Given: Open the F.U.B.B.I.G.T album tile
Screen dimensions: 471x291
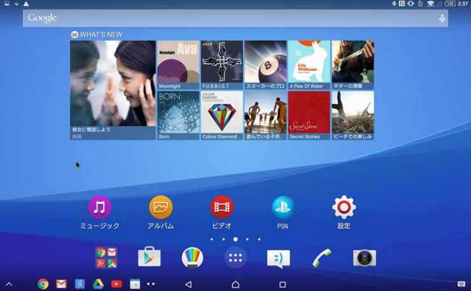Looking at the screenshot, I should (x=221, y=65).
